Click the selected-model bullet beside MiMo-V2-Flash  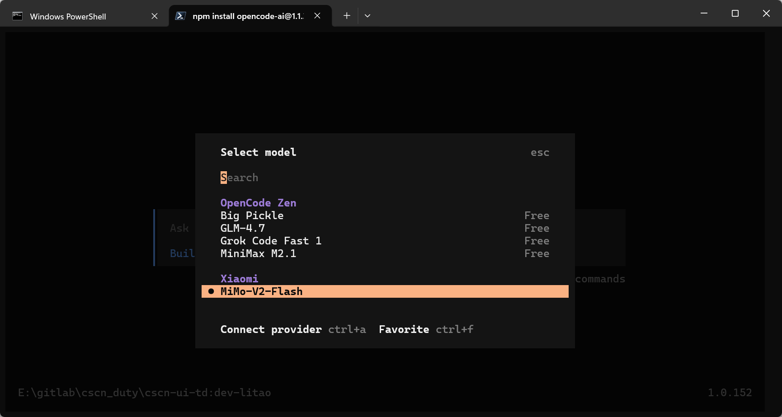point(211,291)
